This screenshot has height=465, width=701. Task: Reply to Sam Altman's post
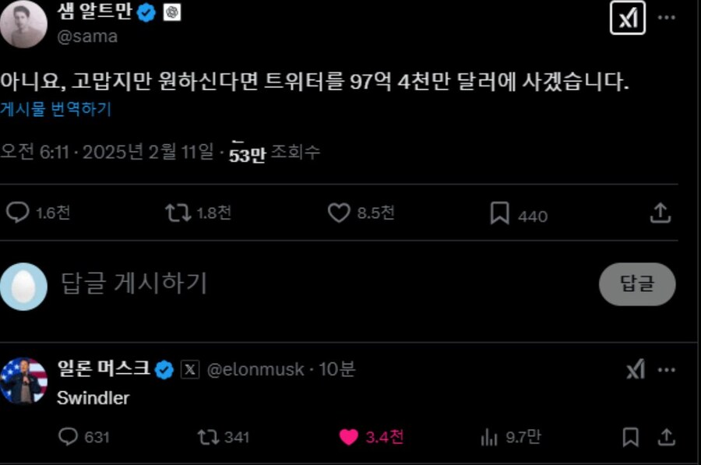tap(17, 210)
